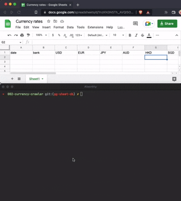Open a new browser tab
Screen dimensions: 181x201
click(x=78, y=5)
